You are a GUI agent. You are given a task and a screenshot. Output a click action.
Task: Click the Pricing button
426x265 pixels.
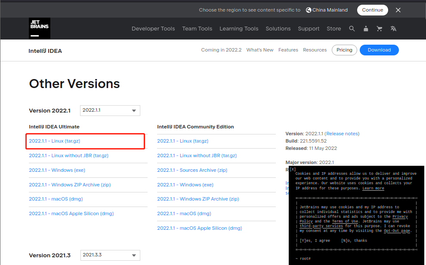344,50
